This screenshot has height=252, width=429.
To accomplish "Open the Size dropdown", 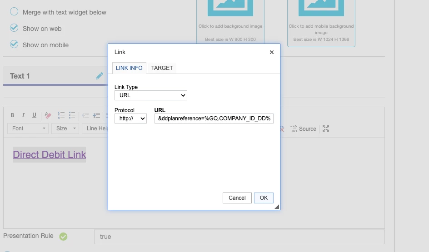I will [65, 128].
